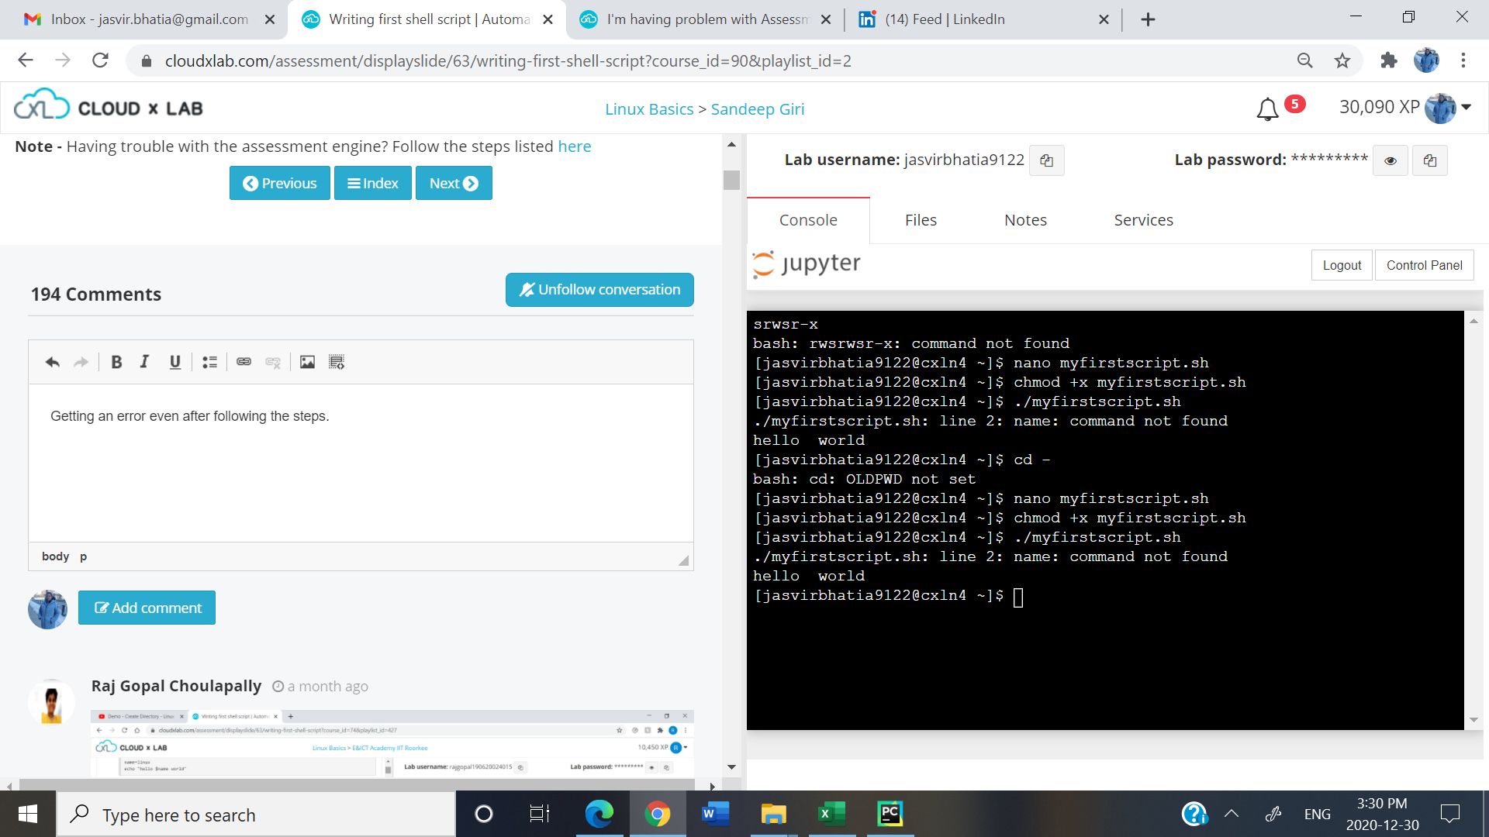Viewport: 1489px width, 837px height.
Task: Click Unfollow conversation button
Action: pyautogui.click(x=599, y=290)
